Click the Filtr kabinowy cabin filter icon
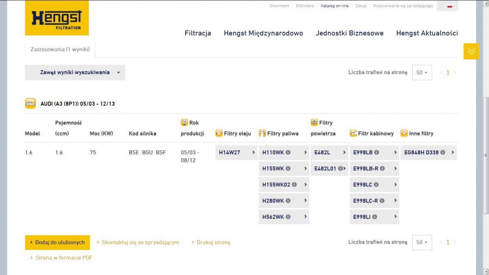This screenshot has width=489, height=275. click(353, 133)
